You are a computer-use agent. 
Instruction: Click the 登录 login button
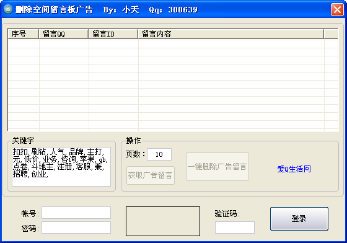[299, 219]
